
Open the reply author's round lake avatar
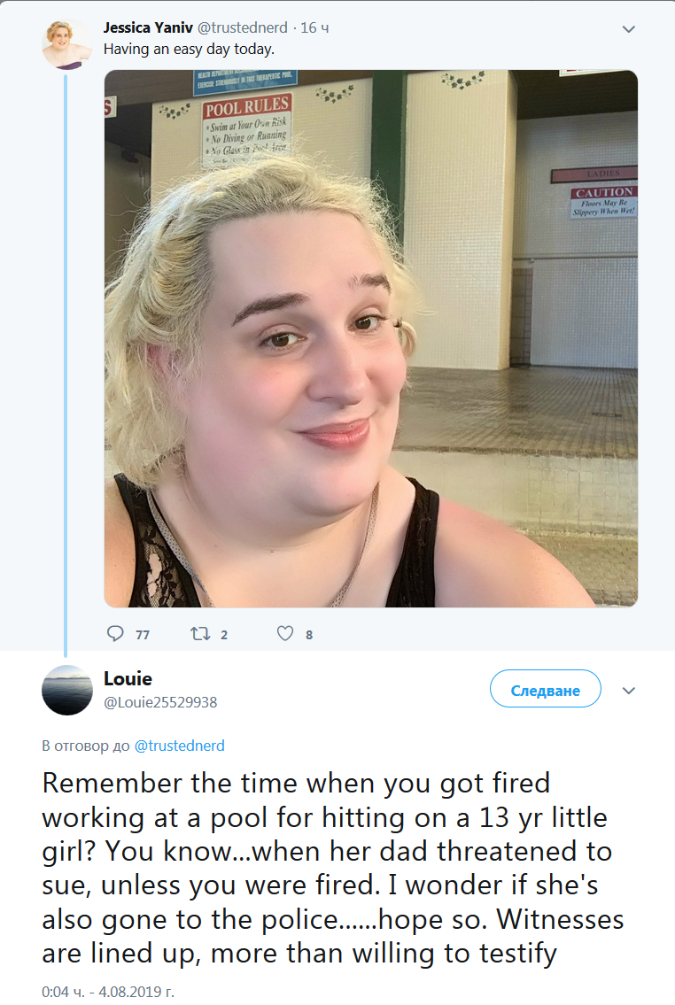(x=67, y=691)
